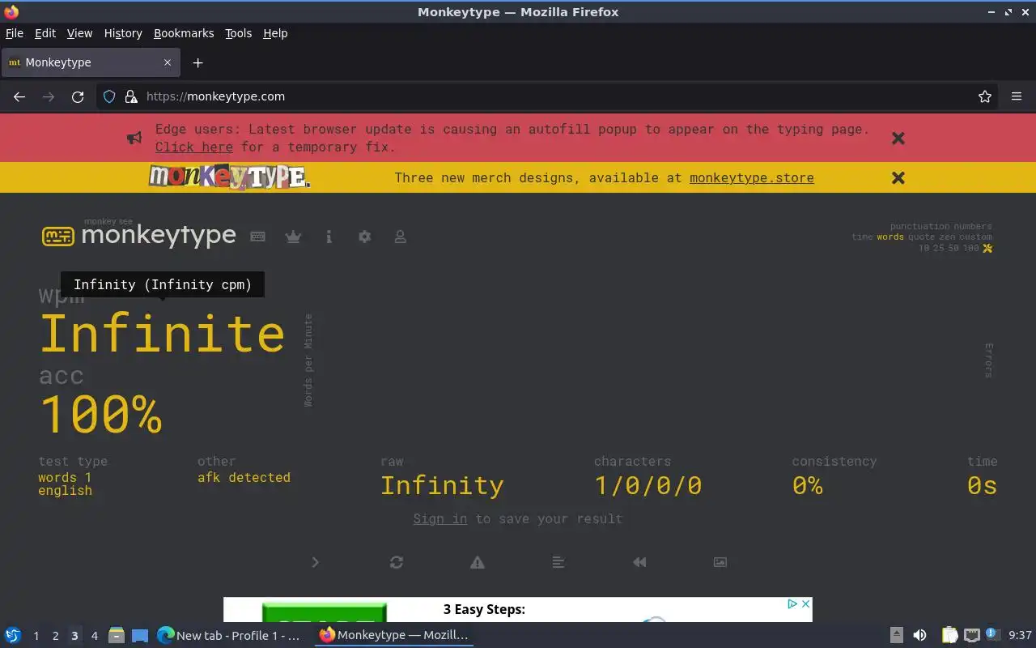Image resolution: width=1036 pixels, height=648 pixels.
Task: Open the leaderboards crown icon
Action: click(293, 237)
